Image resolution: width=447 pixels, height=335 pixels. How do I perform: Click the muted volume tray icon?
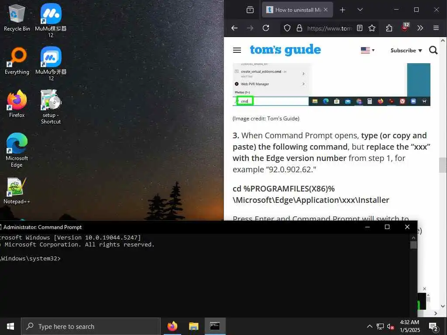[x=391, y=326]
